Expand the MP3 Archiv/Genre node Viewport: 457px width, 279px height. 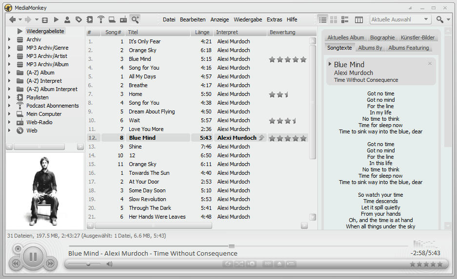(x=9, y=47)
